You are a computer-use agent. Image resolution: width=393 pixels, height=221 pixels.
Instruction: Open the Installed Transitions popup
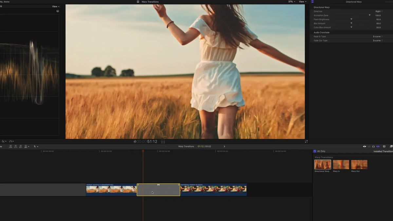[x=383, y=151]
